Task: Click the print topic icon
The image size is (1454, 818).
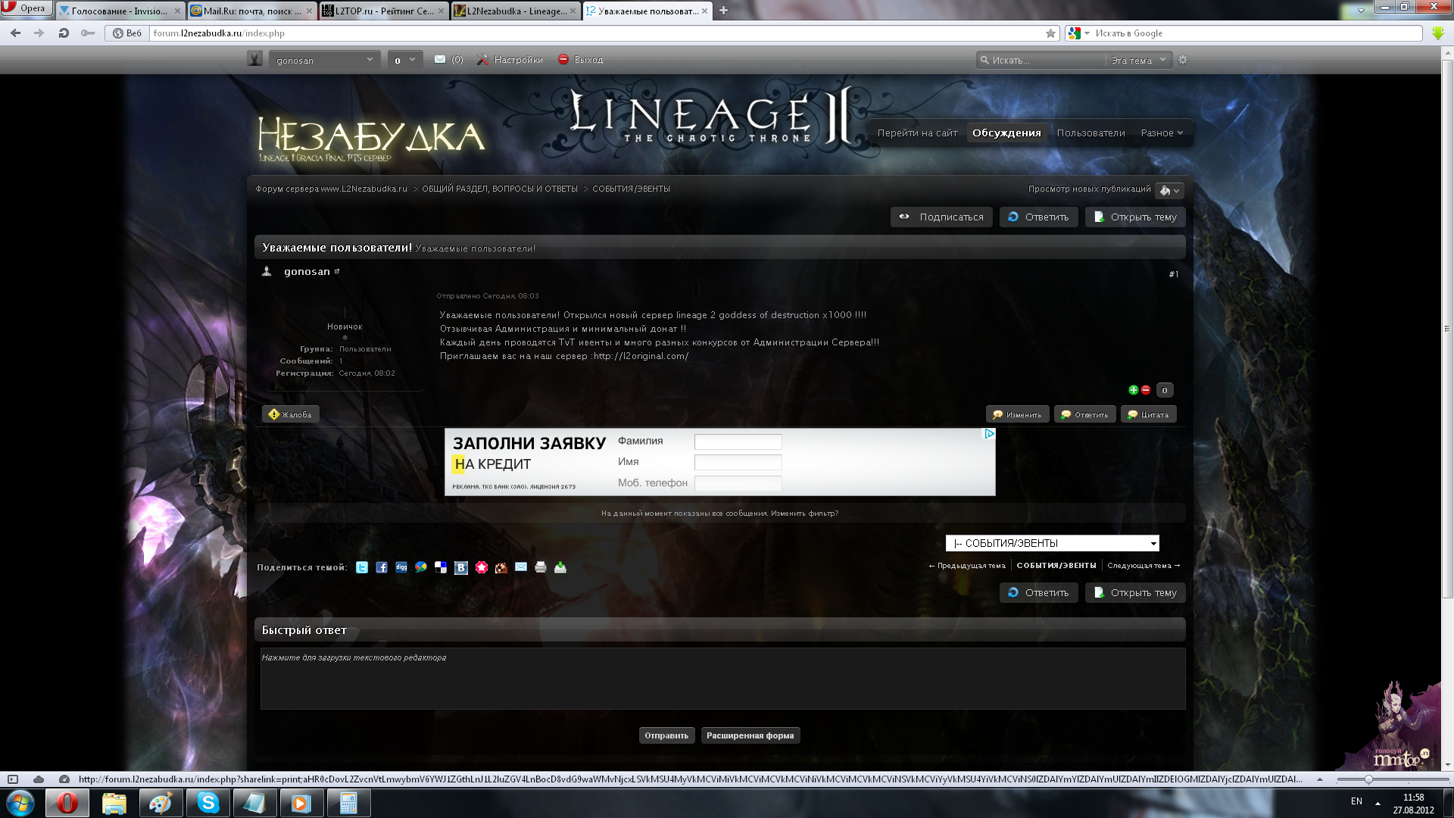Action: pyautogui.click(x=541, y=567)
